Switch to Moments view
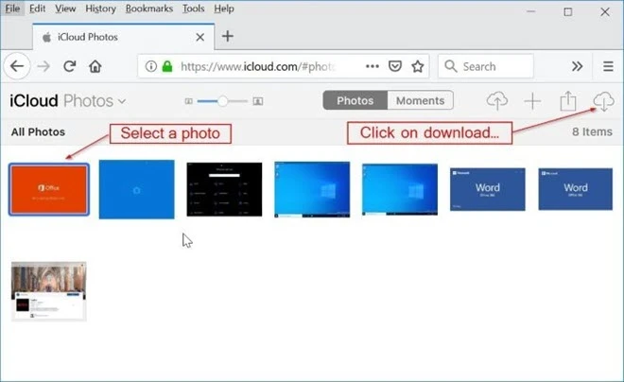Viewport: 624px width, 382px height. click(420, 100)
